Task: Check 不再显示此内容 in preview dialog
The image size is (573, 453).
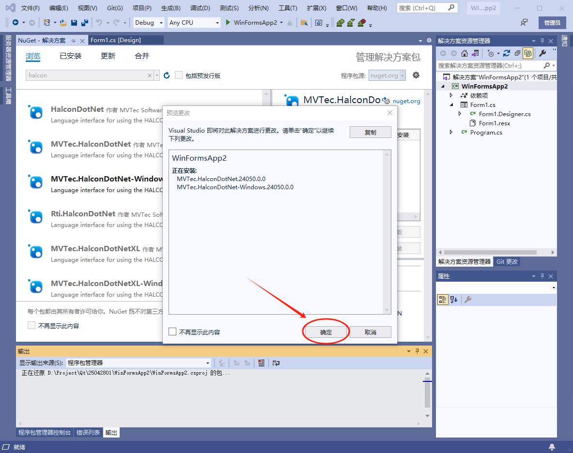Action: point(172,332)
